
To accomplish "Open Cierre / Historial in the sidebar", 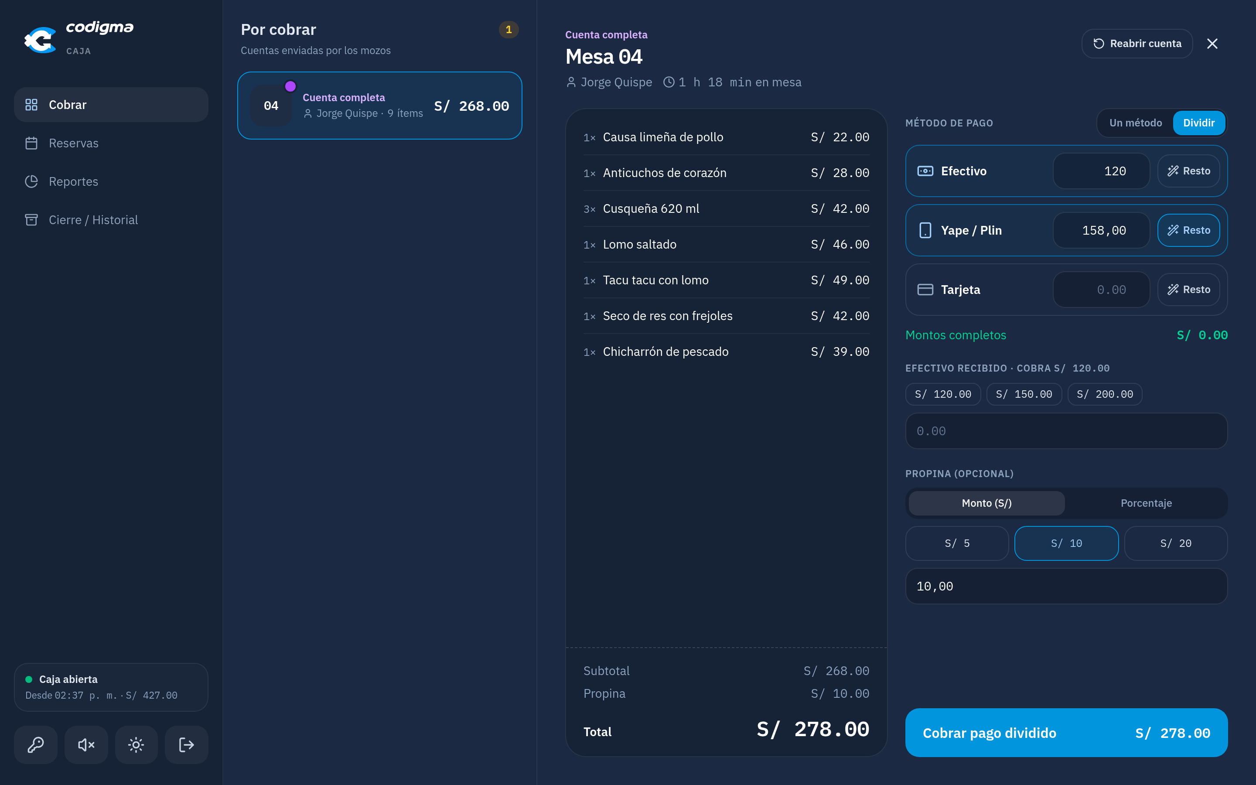I will [x=111, y=220].
